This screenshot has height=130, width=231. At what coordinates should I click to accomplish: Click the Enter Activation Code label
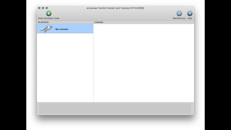click(49, 18)
